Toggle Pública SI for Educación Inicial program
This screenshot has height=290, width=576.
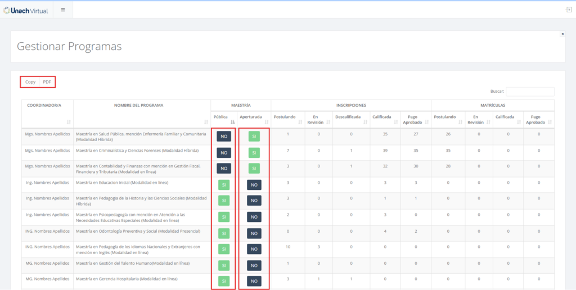point(224,185)
